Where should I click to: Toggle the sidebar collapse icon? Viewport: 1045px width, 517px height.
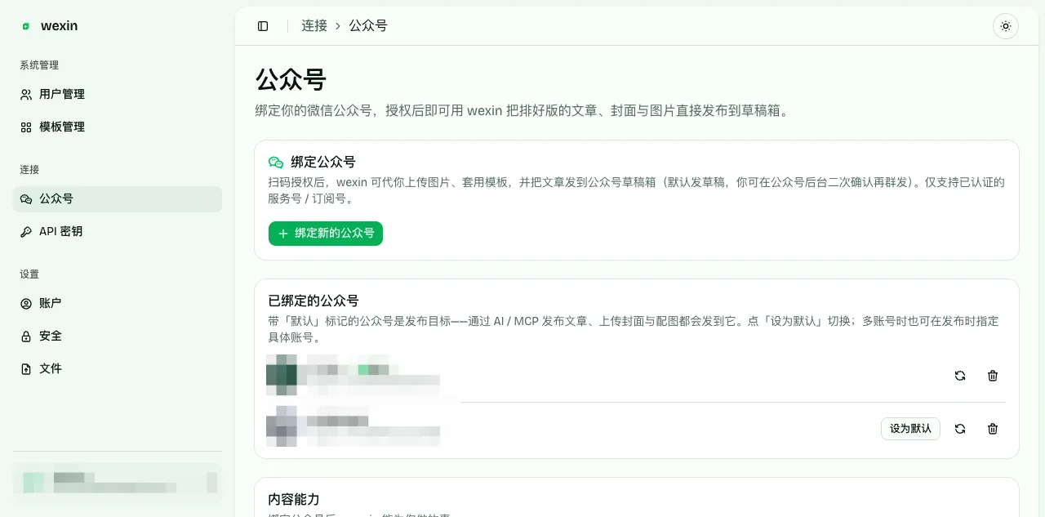click(263, 26)
